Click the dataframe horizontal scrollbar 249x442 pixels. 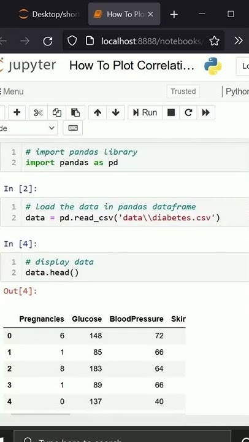40,414
